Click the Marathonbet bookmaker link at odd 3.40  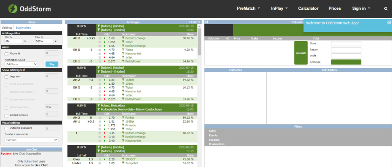133,141
